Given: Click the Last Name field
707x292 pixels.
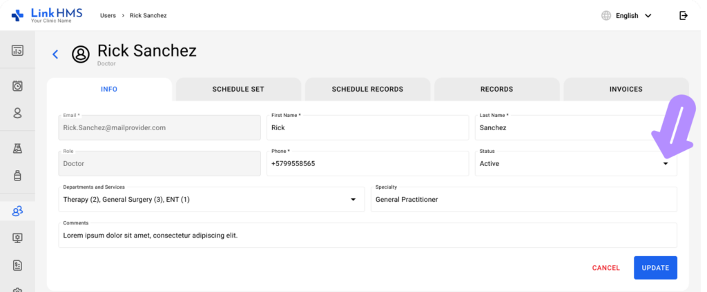Looking at the screenshot, I should click(x=576, y=127).
